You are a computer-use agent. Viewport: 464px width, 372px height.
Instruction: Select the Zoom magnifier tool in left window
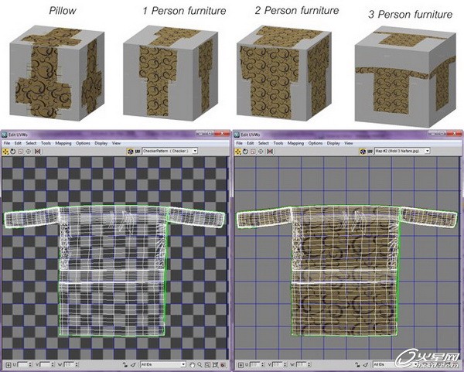[200, 364]
